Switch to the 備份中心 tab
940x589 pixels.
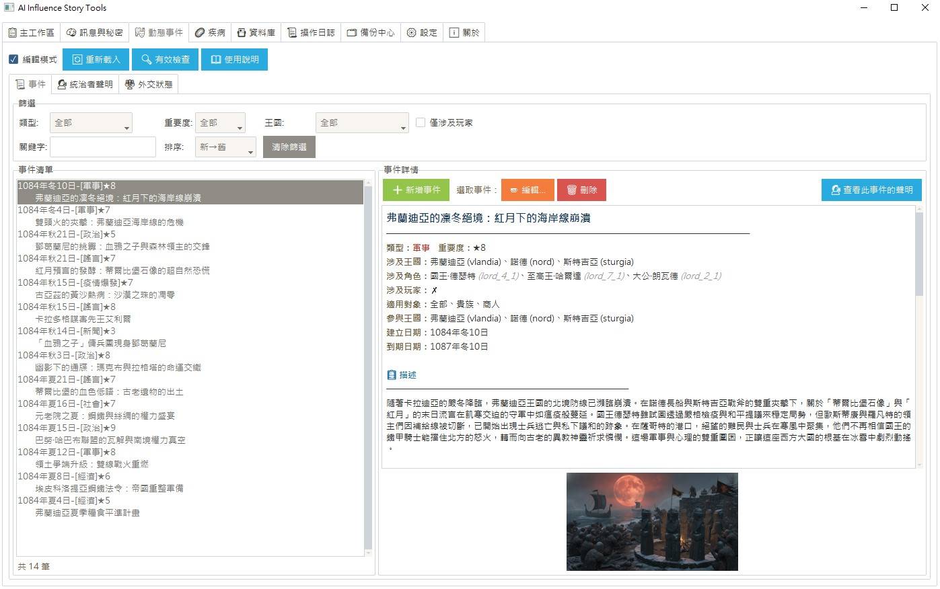click(x=371, y=32)
